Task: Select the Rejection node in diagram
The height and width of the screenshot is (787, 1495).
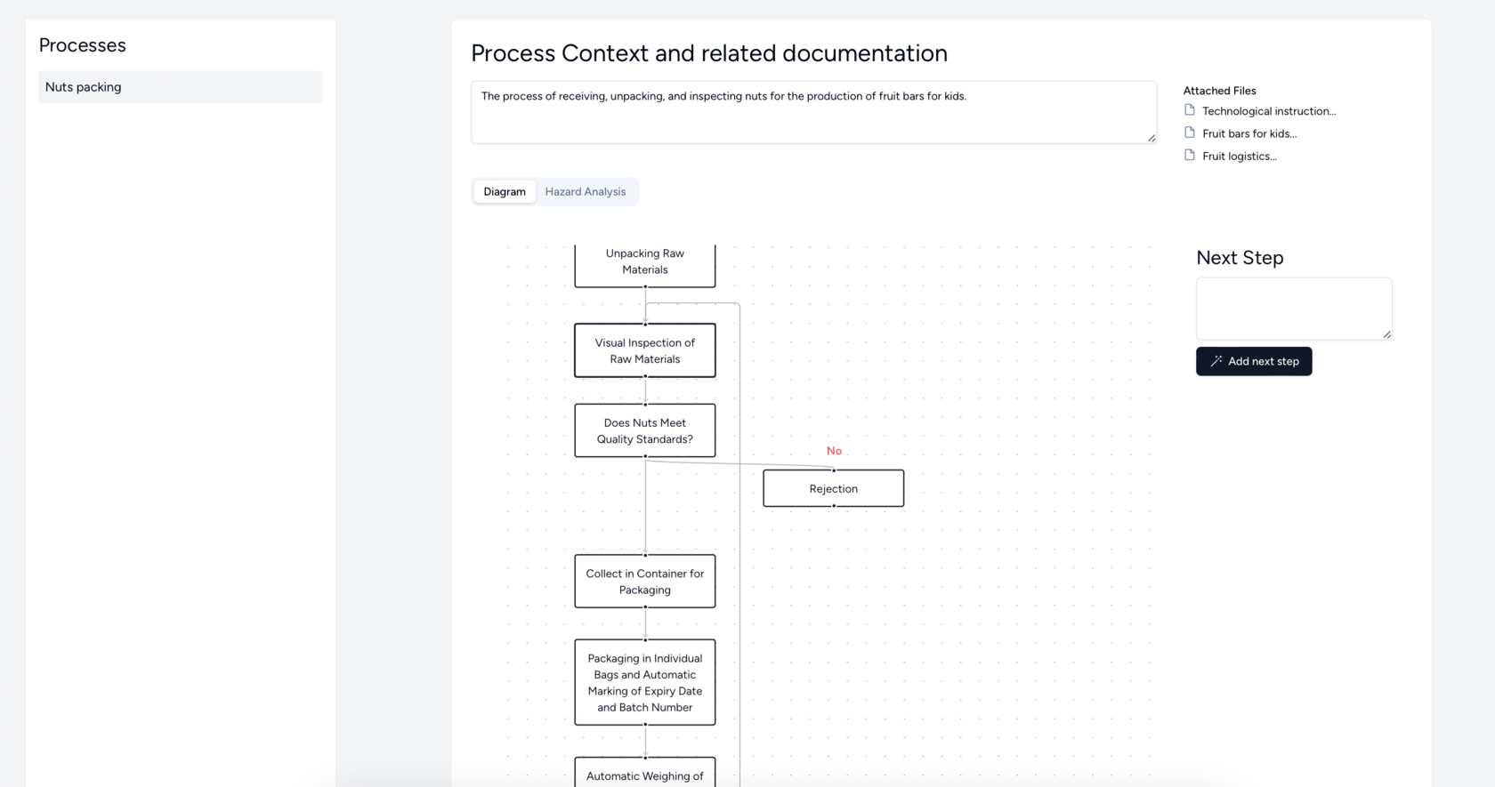Action: [833, 488]
